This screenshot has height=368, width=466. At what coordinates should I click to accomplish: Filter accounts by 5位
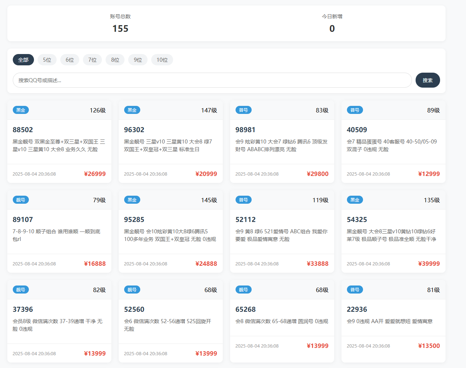[x=47, y=60]
